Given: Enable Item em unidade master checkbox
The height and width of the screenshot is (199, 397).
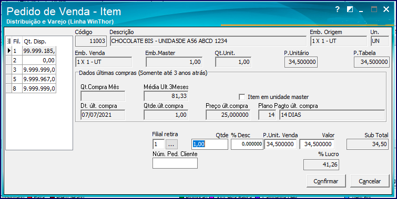Looking at the screenshot, I should tap(242, 97).
